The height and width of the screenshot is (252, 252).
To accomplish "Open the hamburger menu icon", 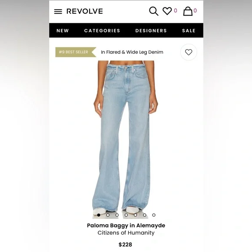I will point(58,11).
